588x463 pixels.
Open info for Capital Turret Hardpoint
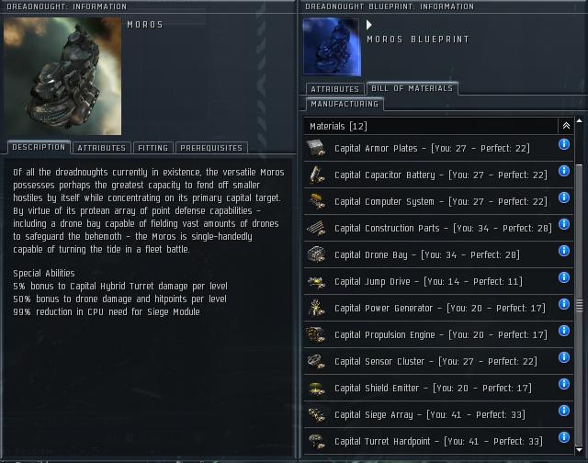click(563, 437)
